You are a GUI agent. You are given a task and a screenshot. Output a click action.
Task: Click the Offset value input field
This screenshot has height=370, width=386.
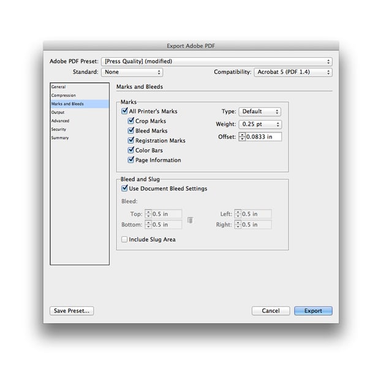(263, 137)
